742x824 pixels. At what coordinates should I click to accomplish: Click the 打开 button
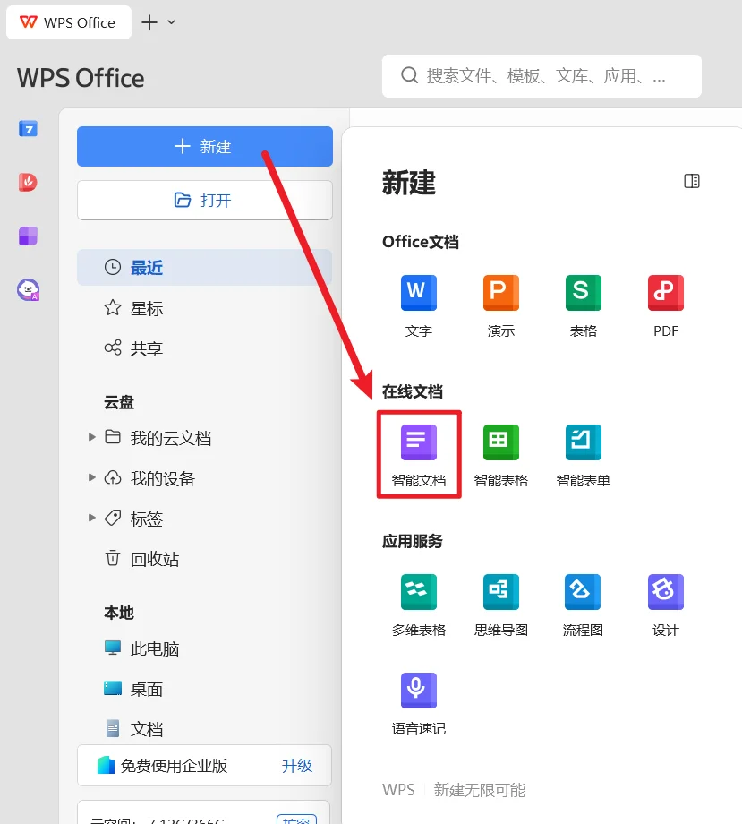pos(205,201)
